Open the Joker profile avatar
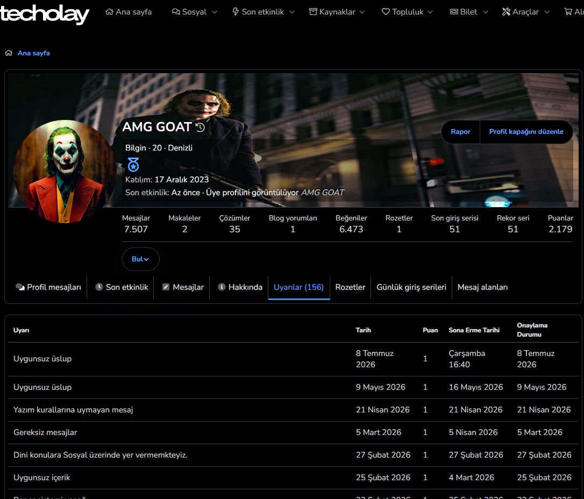 point(65,172)
